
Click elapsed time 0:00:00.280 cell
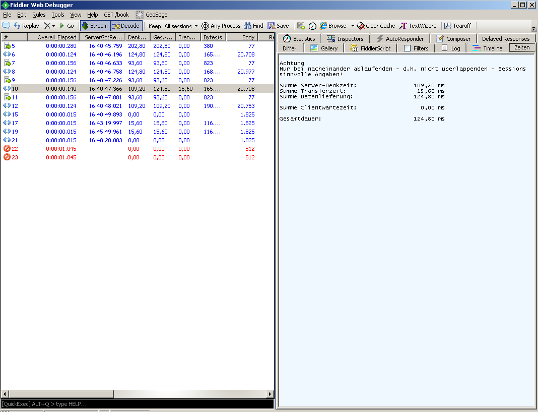[x=61, y=46]
